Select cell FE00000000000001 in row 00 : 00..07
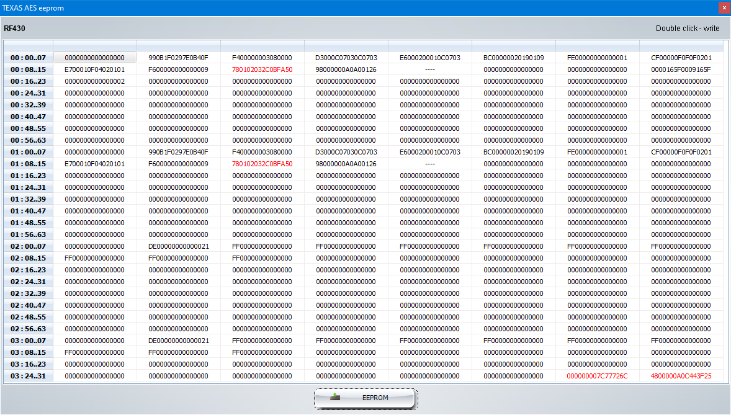731x415 pixels. tap(597, 58)
